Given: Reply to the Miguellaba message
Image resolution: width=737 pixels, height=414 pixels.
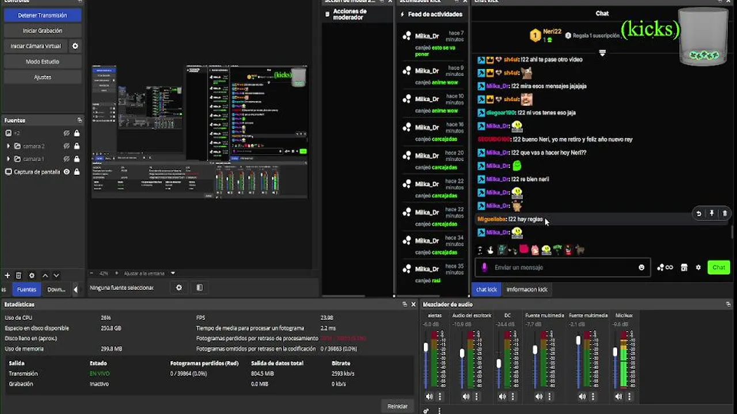Looking at the screenshot, I should pyautogui.click(x=698, y=213).
